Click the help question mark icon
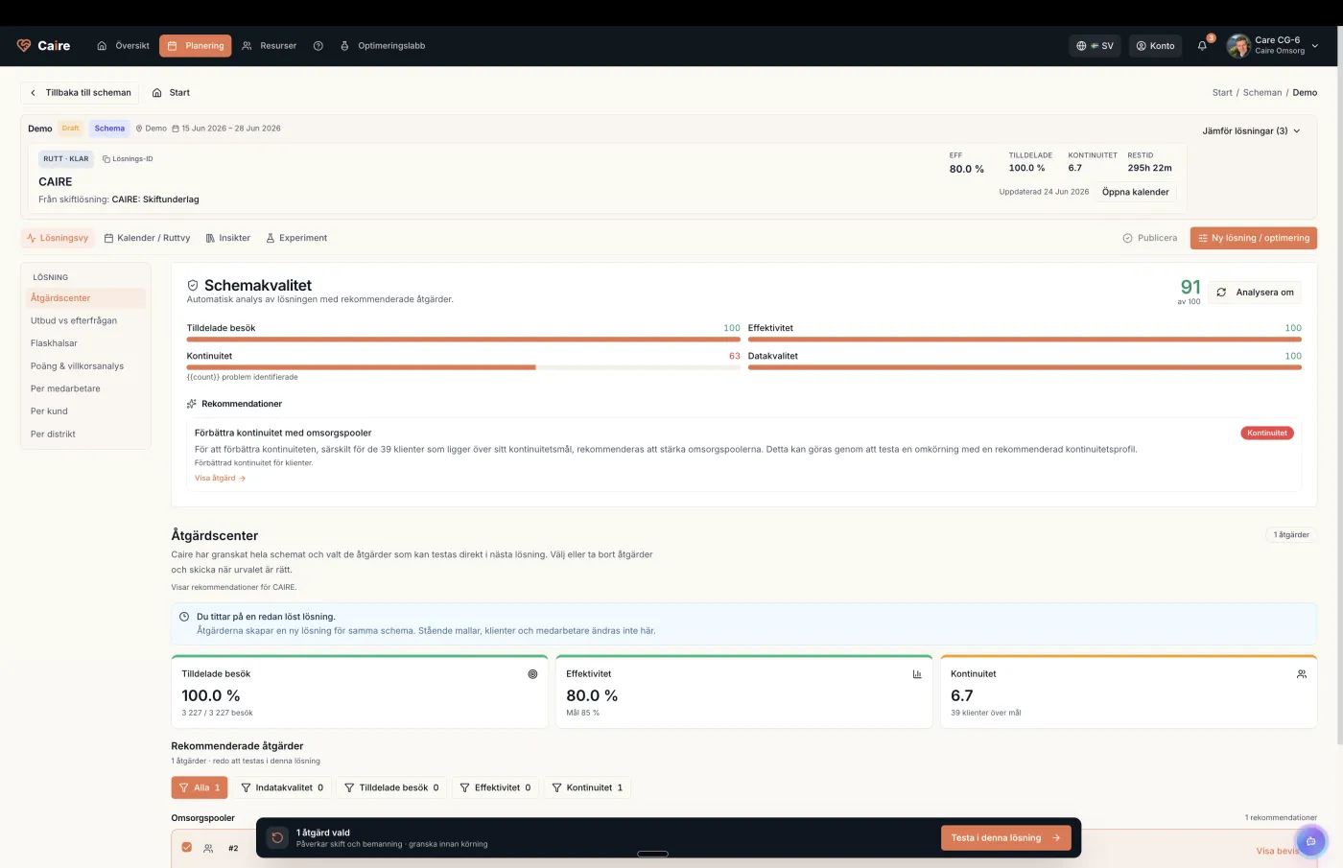The height and width of the screenshot is (868, 1343). (x=318, y=46)
